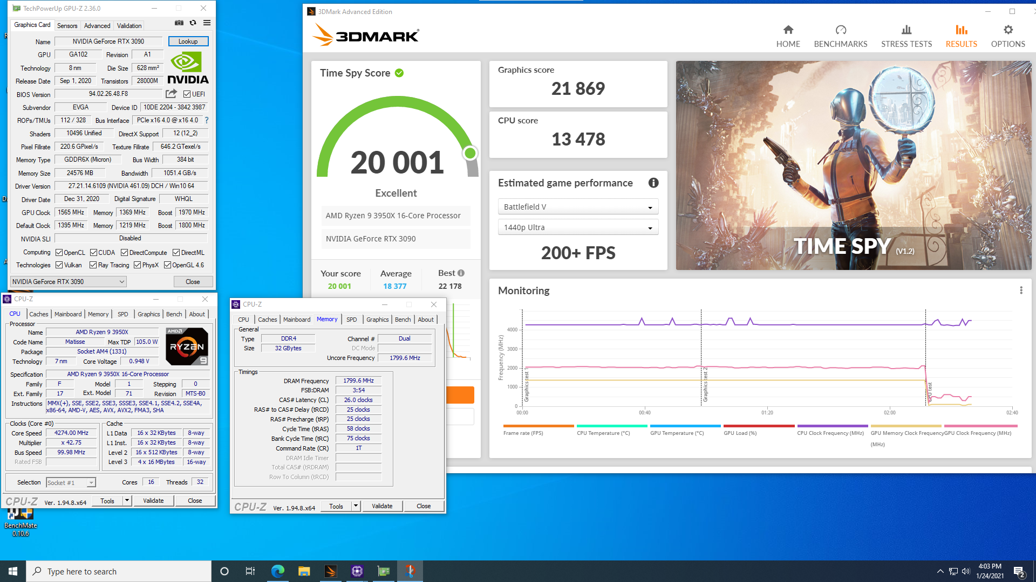The image size is (1036, 582).
Task: Launch Microsoft Edge from taskbar
Action: [x=277, y=571]
